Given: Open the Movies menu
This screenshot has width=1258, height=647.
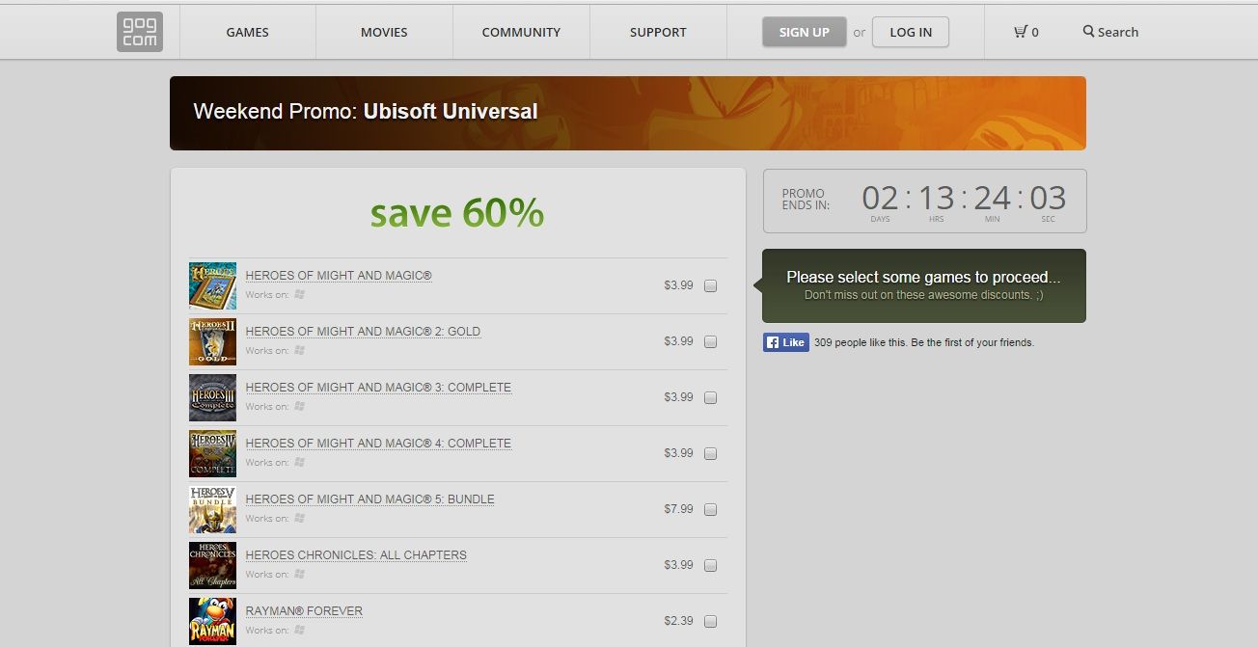Looking at the screenshot, I should tap(384, 32).
